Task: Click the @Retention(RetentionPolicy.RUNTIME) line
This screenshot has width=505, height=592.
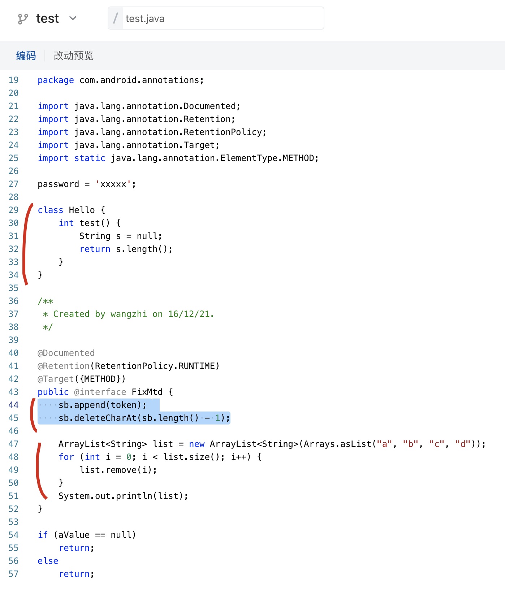Action: tap(129, 366)
